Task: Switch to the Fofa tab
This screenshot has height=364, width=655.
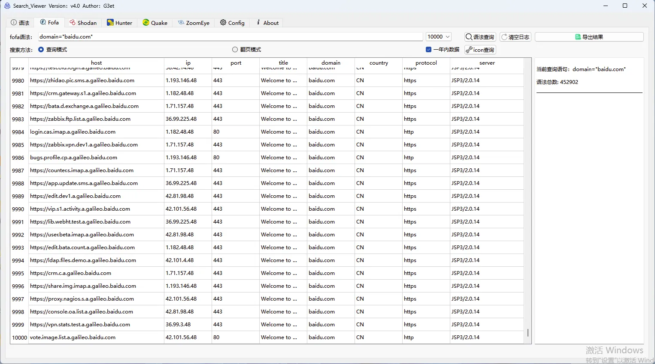Action: [x=49, y=22]
